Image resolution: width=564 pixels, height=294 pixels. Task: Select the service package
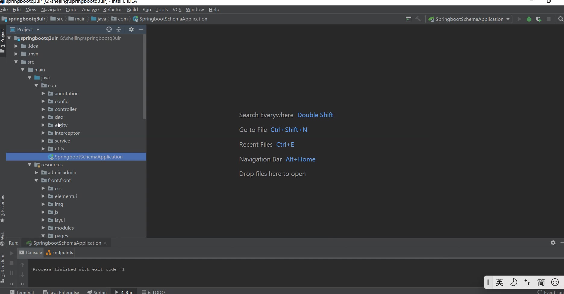point(62,141)
